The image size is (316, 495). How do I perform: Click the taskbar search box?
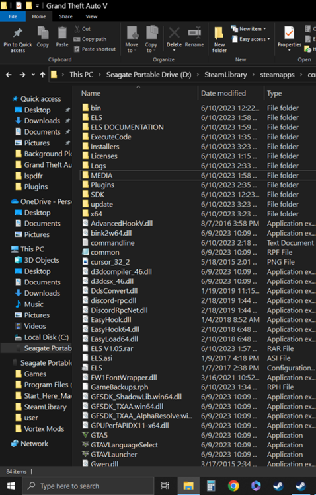88,486
